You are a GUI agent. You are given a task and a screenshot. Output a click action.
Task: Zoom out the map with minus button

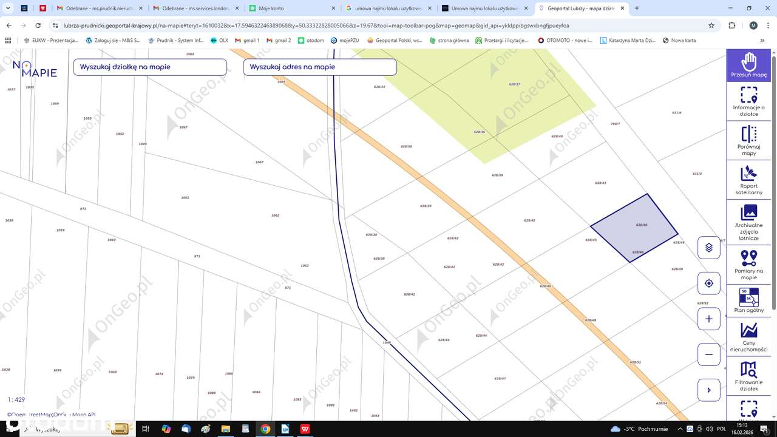pos(708,354)
